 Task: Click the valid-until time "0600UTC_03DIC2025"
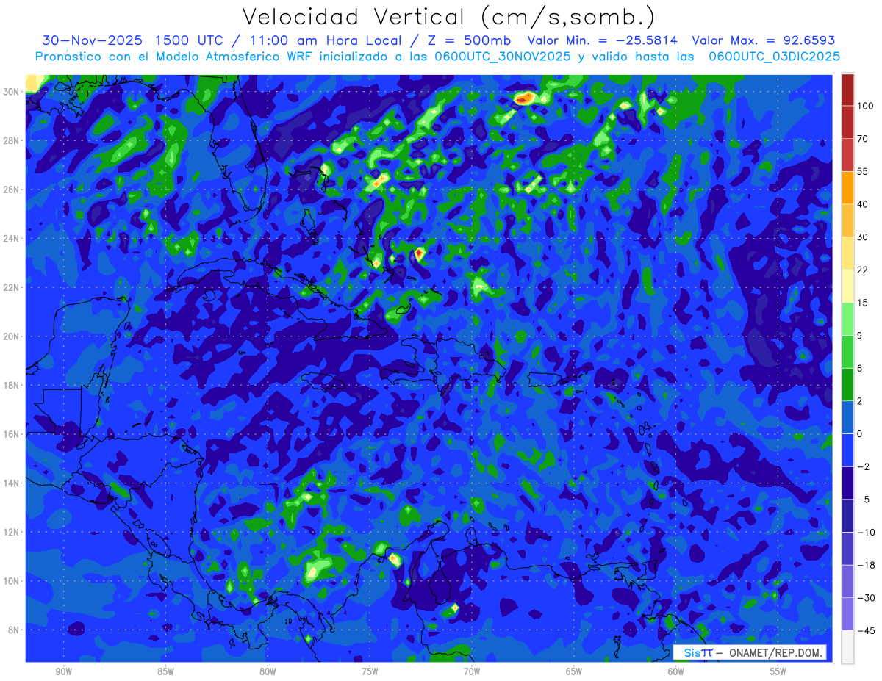(774, 57)
